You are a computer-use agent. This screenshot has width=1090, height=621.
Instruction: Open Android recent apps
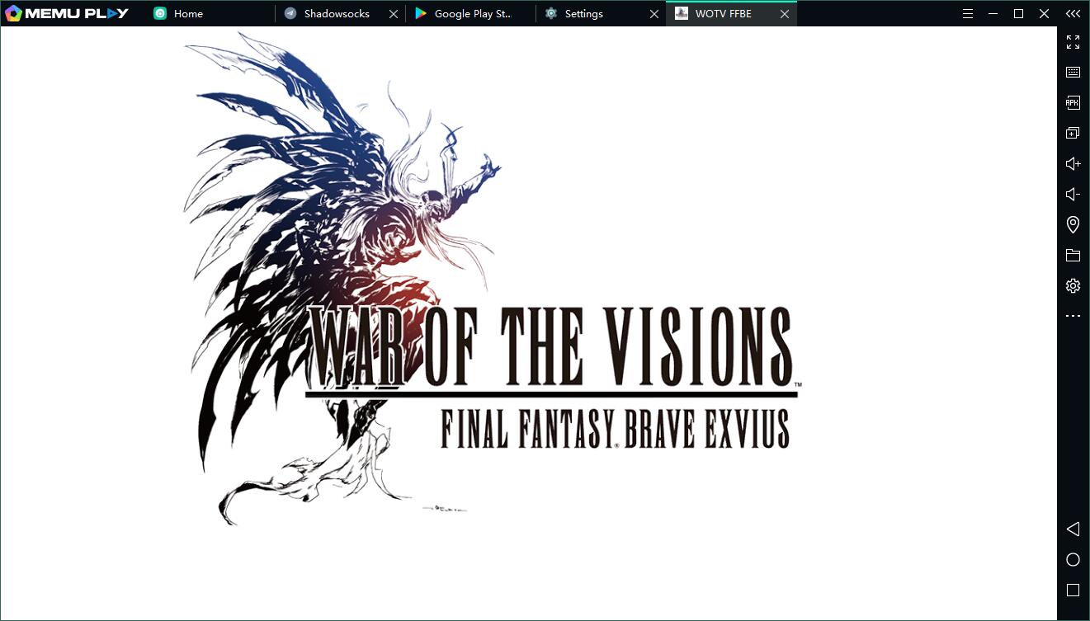[1073, 590]
